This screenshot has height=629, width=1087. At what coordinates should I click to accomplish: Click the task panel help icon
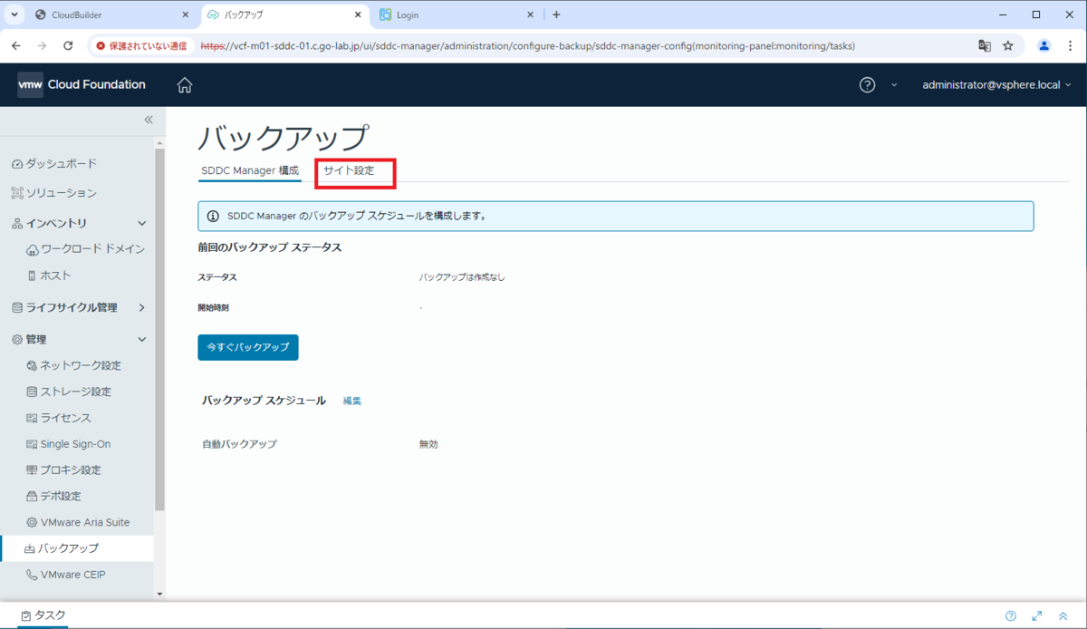[1011, 615]
